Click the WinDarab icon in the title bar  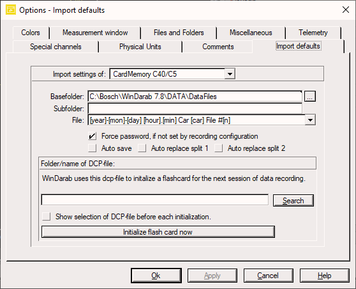tap(11, 10)
